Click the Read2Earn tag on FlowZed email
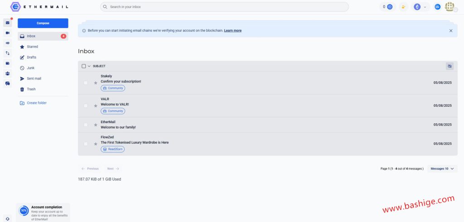This screenshot has width=464, height=222. coord(112,149)
